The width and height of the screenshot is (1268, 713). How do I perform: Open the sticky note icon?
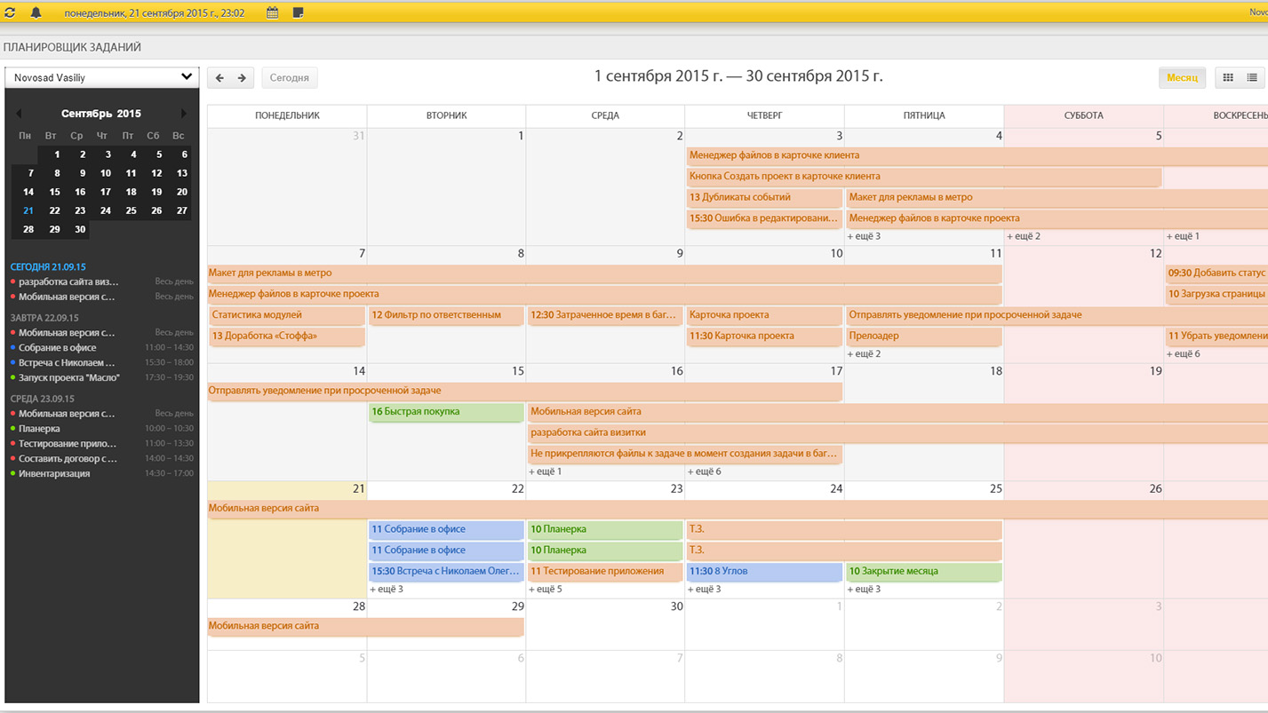(298, 12)
